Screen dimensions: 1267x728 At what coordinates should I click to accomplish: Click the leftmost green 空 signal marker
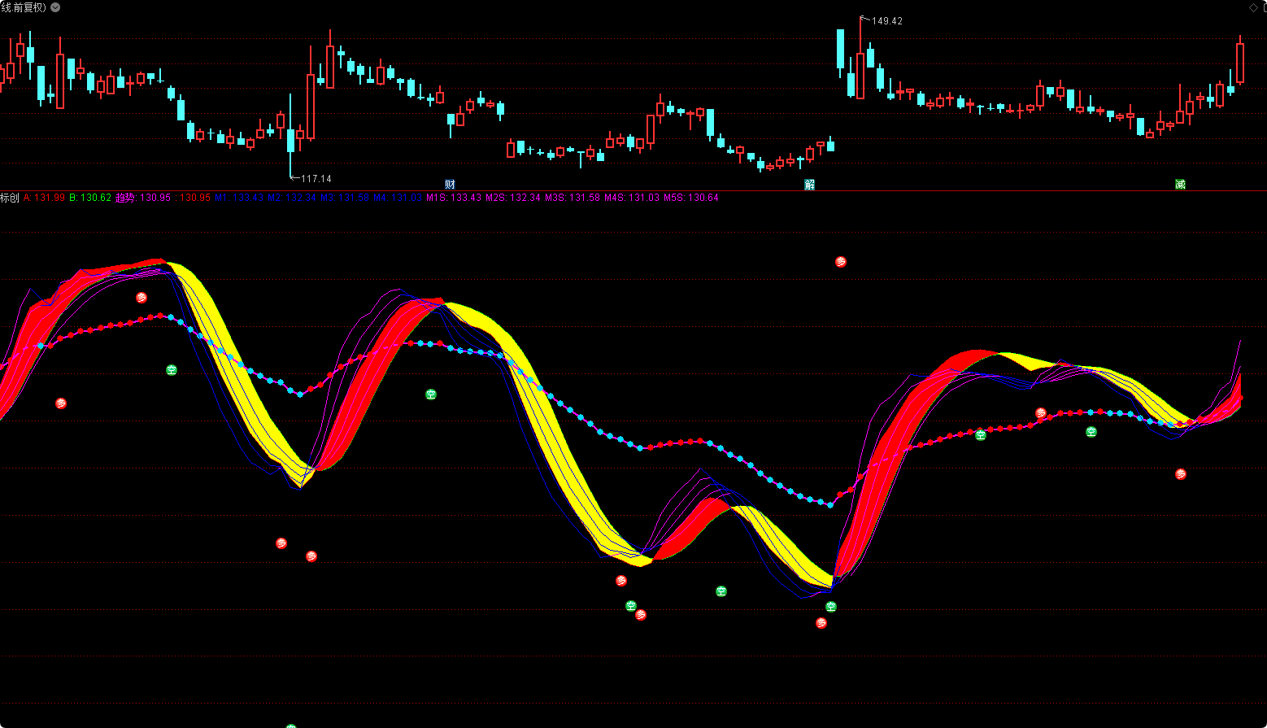click(172, 370)
